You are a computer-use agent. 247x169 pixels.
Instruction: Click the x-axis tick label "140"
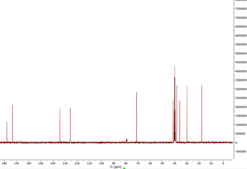tap(53, 163)
